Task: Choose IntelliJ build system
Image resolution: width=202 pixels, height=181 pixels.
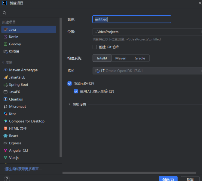Action: point(102,58)
